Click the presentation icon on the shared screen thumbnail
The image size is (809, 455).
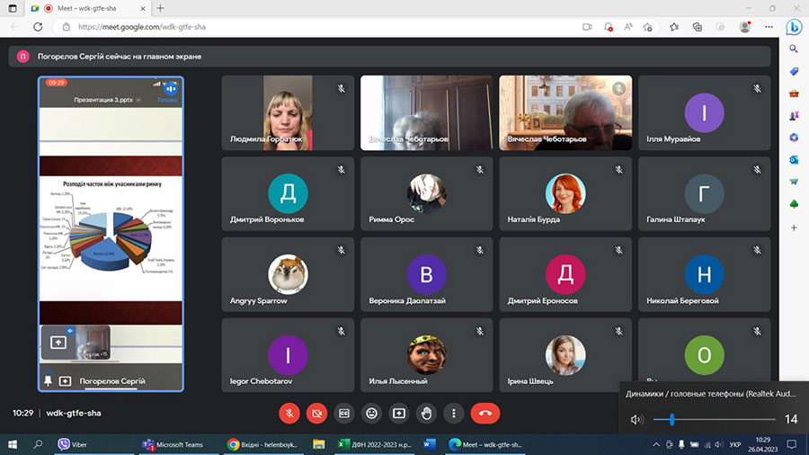[x=58, y=342]
